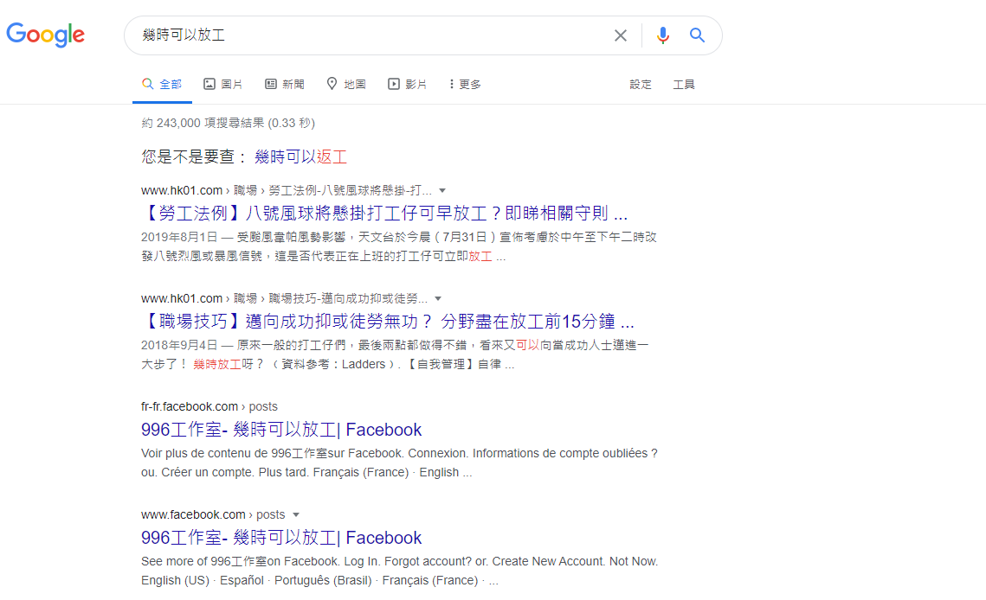Switch to the 新聞 news tab
The width and height of the screenshot is (986, 600).
point(284,84)
